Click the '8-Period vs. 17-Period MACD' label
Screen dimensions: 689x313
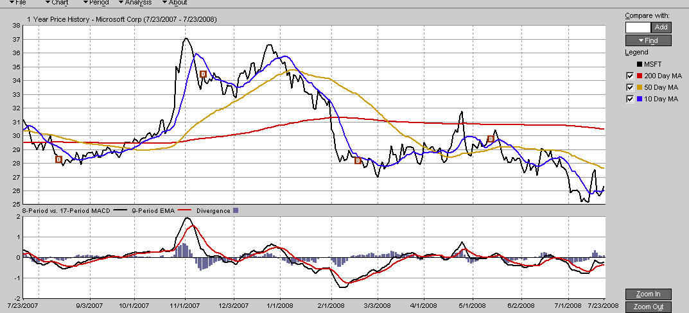[x=67, y=211]
